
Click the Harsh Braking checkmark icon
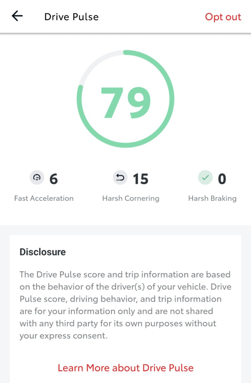(205, 178)
